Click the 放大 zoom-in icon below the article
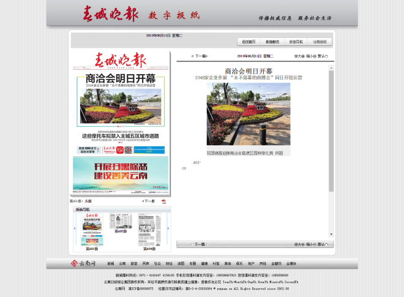This screenshot has height=297, width=404. coord(303,244)
